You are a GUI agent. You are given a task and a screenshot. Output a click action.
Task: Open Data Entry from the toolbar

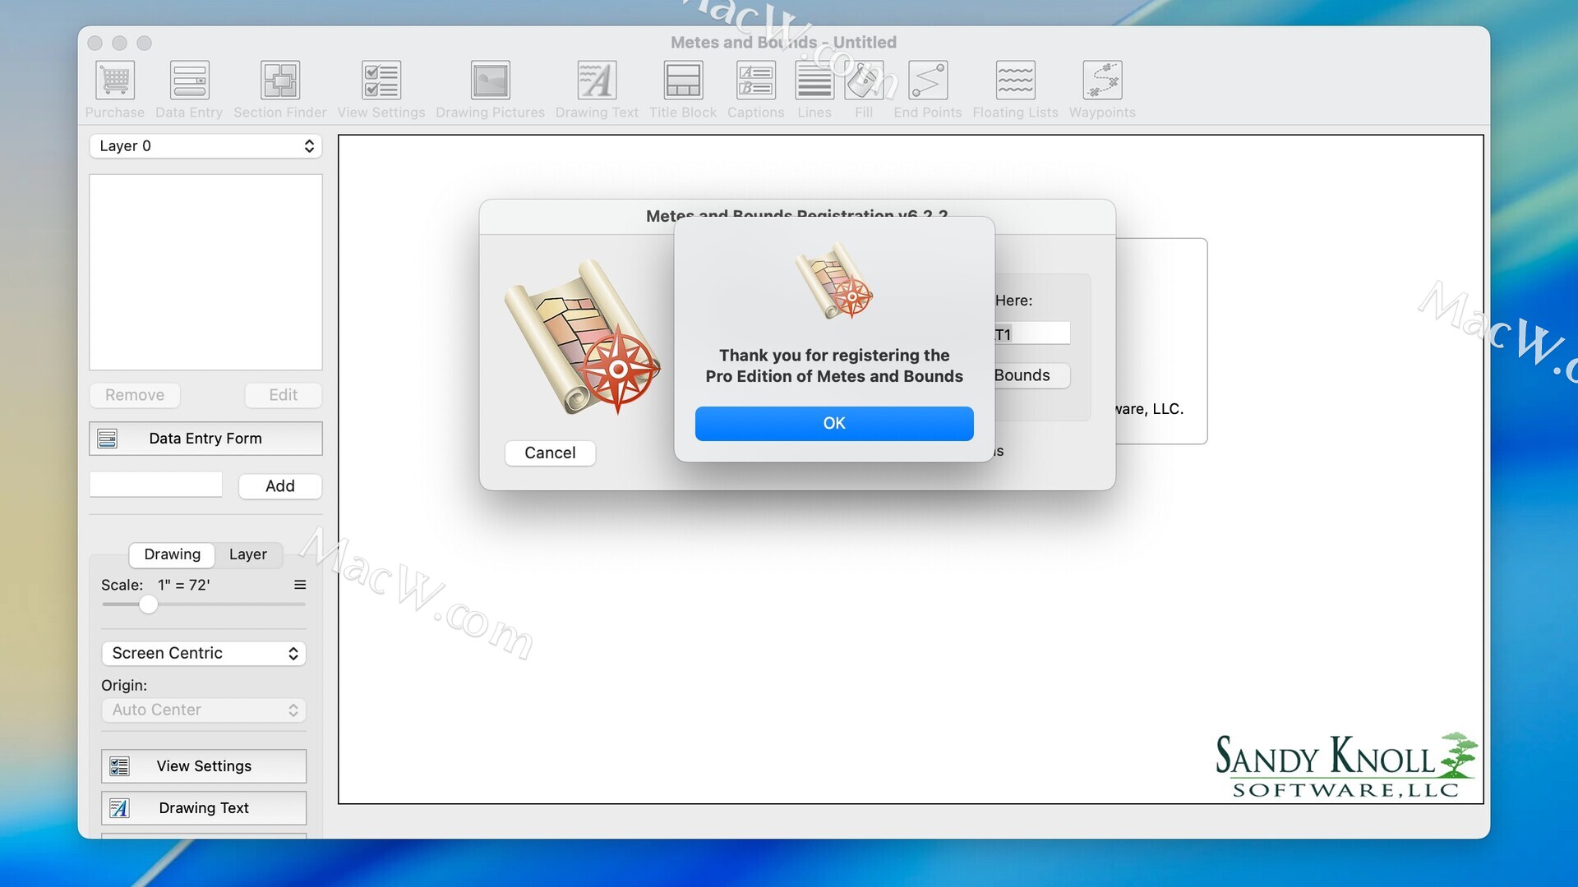coord(189,80)
